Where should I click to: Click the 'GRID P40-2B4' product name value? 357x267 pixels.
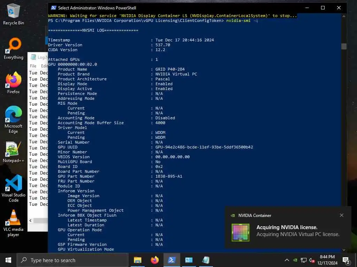pyautogui.click(x=170, y=69)
